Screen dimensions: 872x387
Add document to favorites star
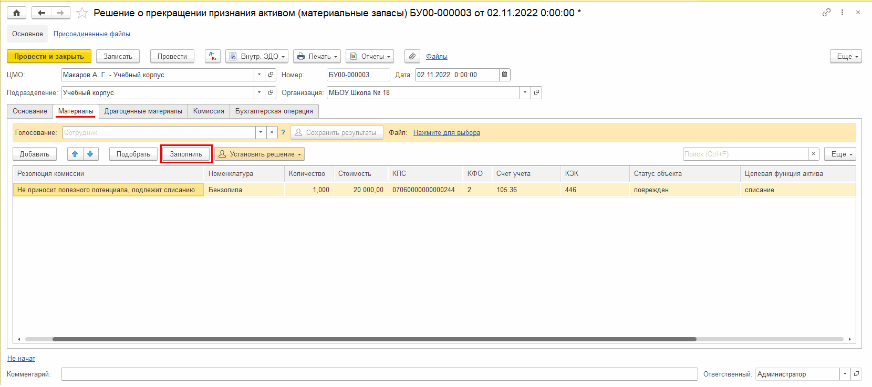82,13
